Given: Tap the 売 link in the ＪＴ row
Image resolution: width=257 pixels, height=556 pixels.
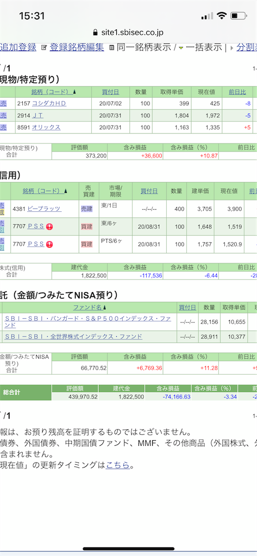Looking at the screenshot, I should click(x=3, y=116).
